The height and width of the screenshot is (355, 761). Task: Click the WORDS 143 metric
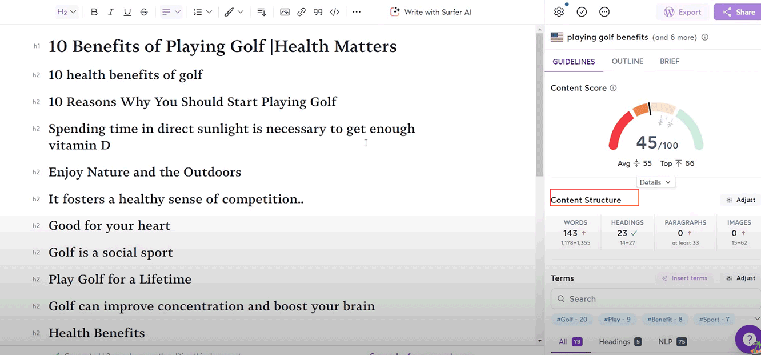[x=575, y=233]
